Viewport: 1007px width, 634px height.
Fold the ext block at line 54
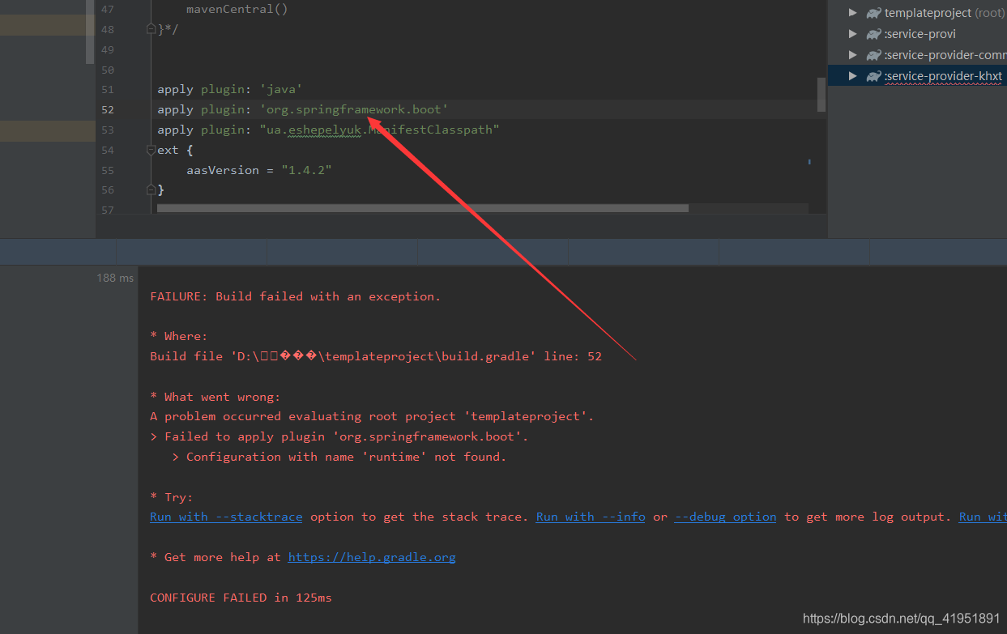[x=151, y=149]
